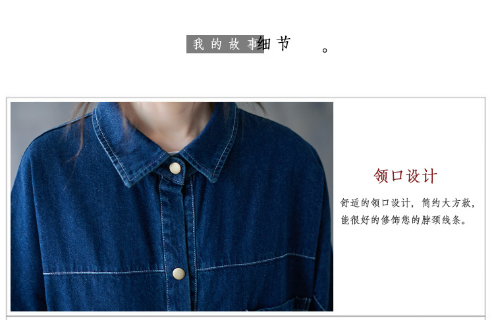Click the black 细节 title text
494x320 pixels.
click(x=274, y=43)
